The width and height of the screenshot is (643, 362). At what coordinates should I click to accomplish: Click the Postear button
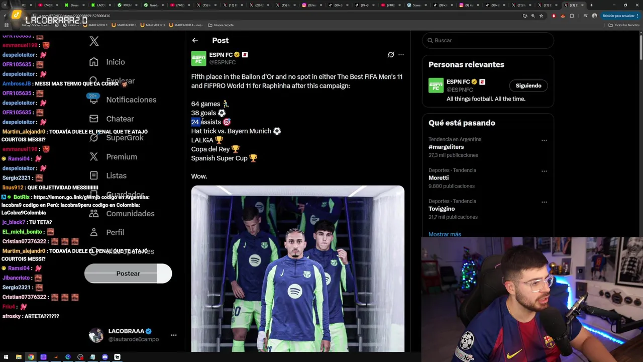coord(128,274)
